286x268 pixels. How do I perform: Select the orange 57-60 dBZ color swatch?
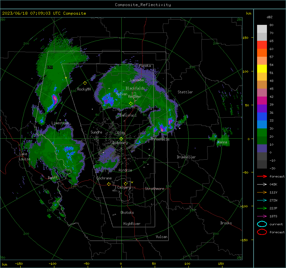pos(262,53)
